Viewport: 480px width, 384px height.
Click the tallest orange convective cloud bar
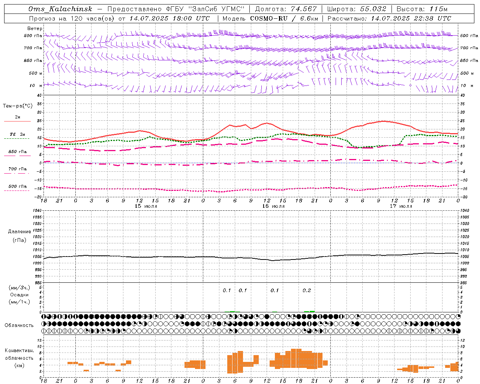[296, 358]
